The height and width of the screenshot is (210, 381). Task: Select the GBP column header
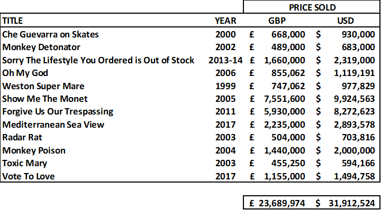click(x=277, y=21)
